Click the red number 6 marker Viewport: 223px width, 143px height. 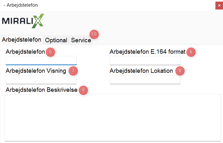[x=191, y=52]
